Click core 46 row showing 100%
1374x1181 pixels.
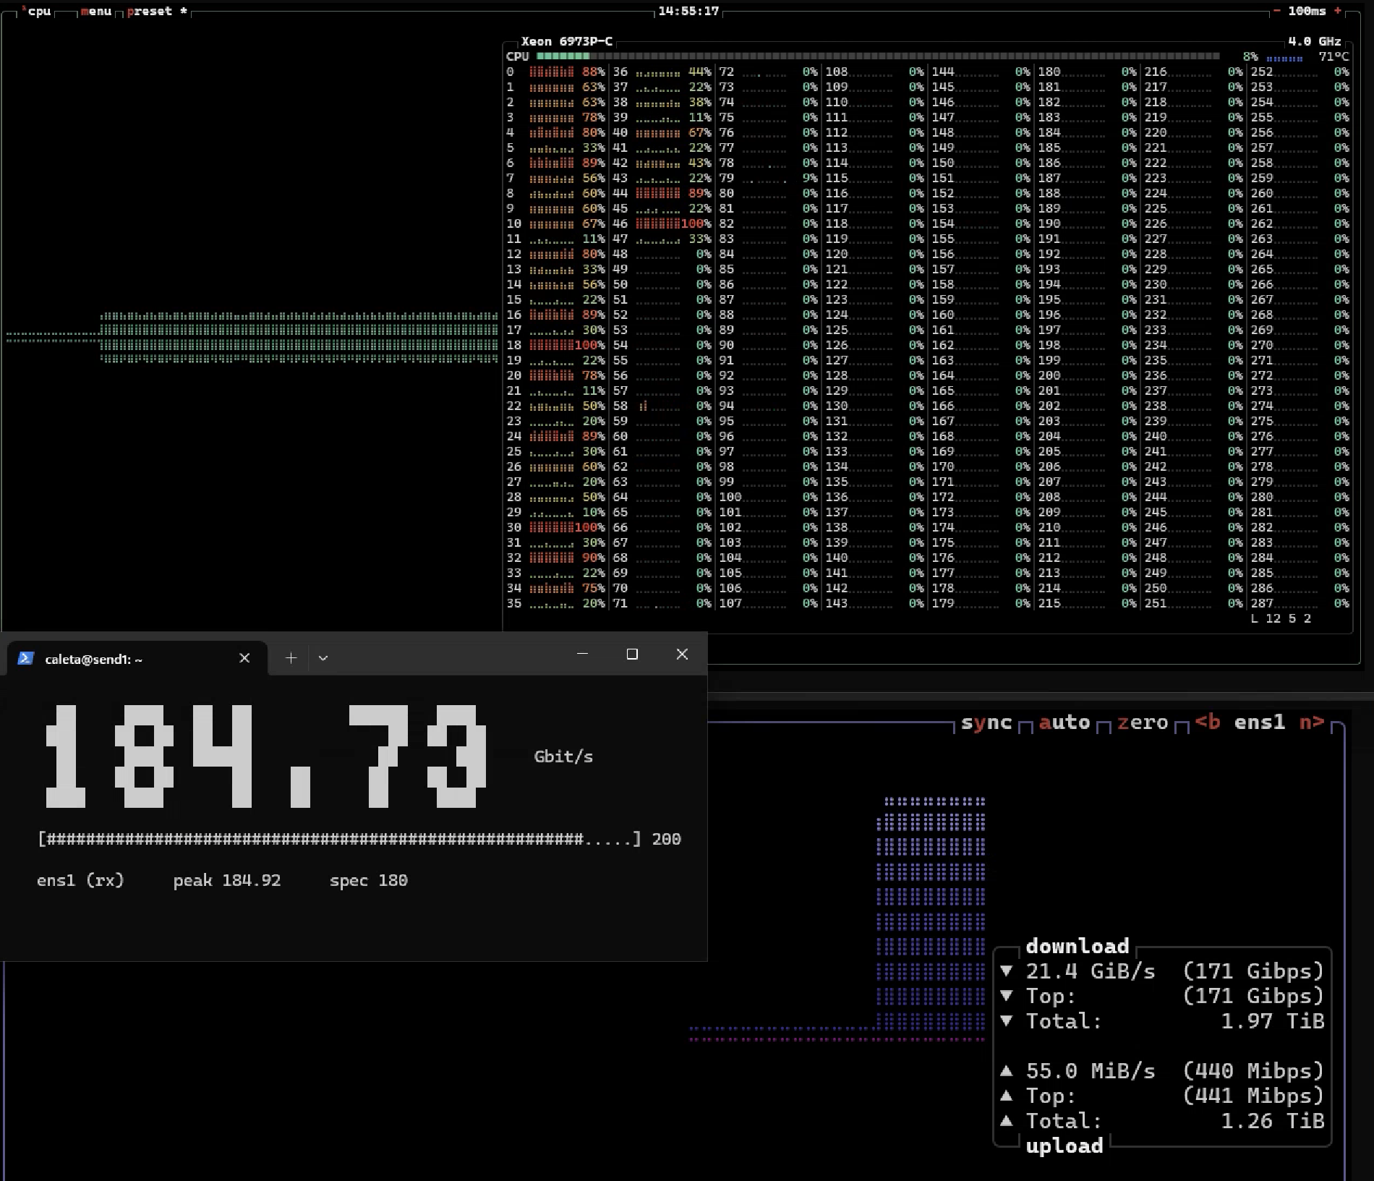(x=662, y=223)
